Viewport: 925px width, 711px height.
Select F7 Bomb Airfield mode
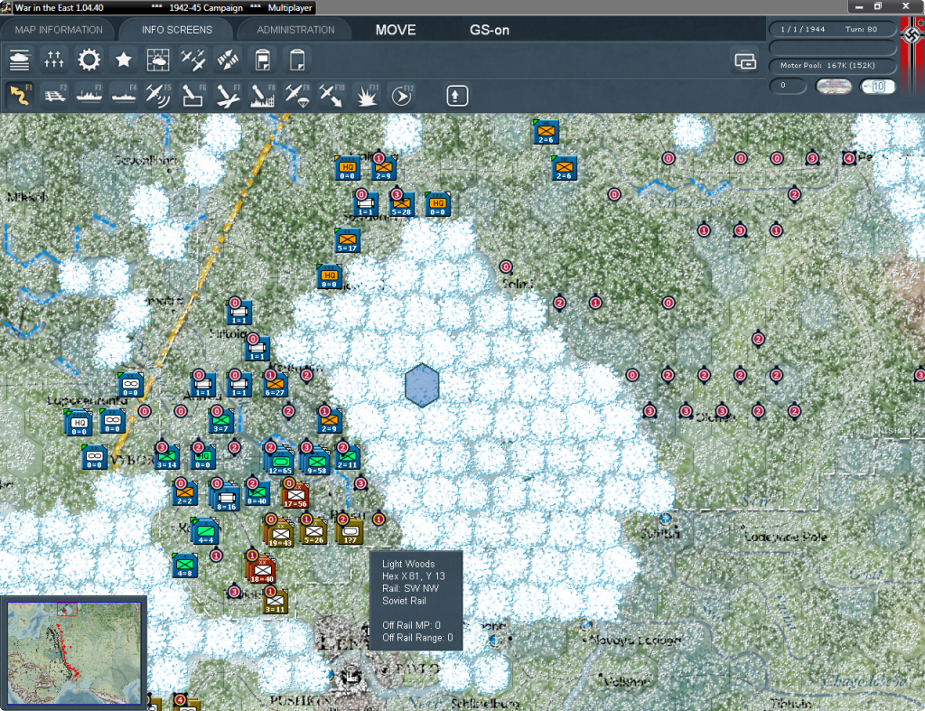(228, 96)
